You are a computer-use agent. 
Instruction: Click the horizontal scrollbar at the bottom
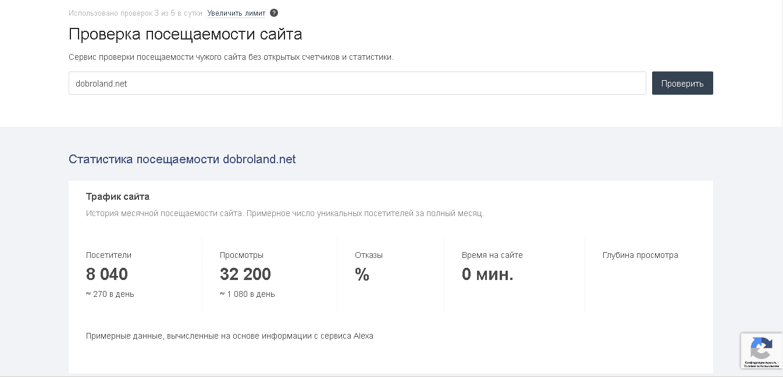coord(392,375)
